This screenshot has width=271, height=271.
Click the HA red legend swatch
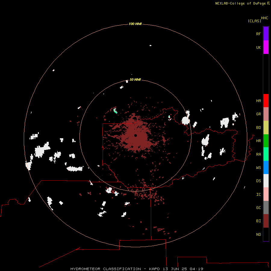(266, 101)
